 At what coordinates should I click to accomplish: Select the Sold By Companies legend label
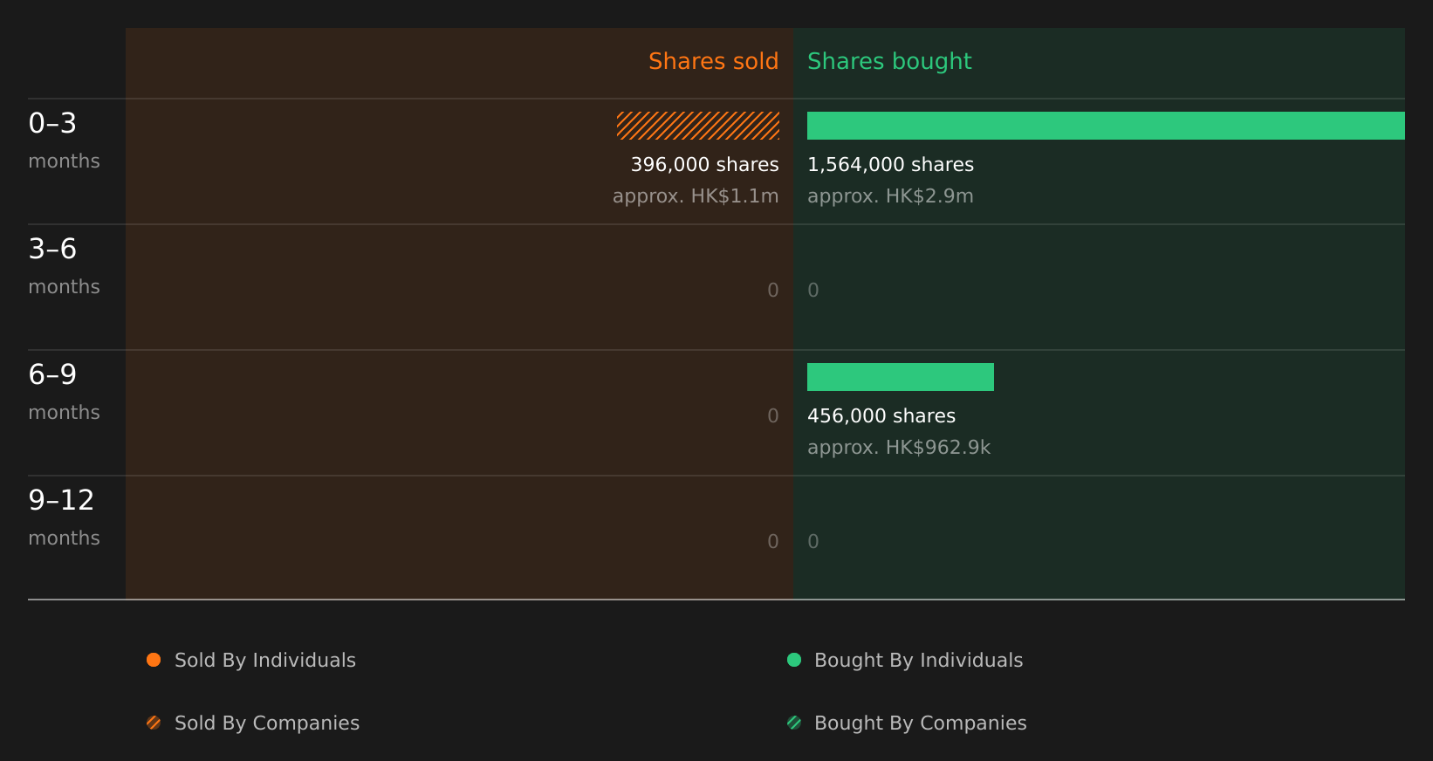(267, 723)
